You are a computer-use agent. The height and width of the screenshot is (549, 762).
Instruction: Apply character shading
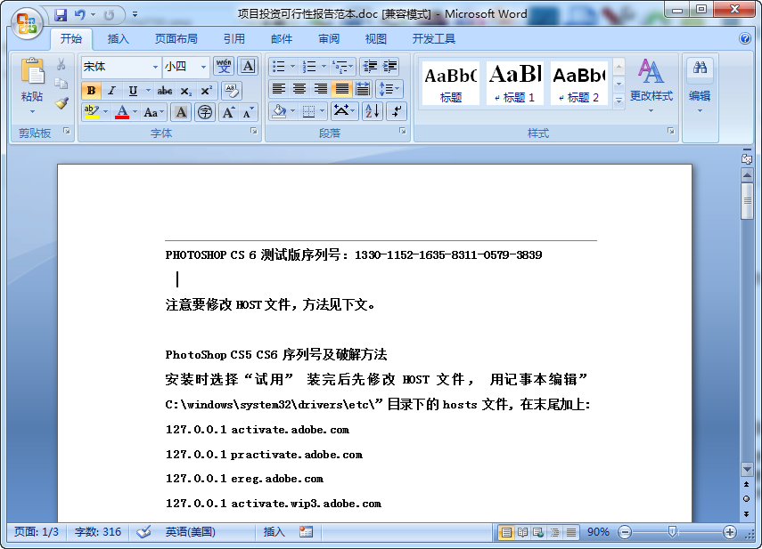pos(181,112)
